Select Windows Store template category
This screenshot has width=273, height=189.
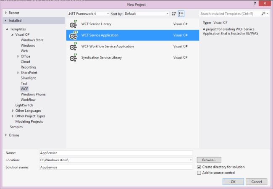[32, 40]
